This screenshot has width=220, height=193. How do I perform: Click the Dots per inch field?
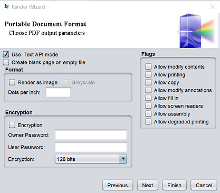[x=58, y=92]
